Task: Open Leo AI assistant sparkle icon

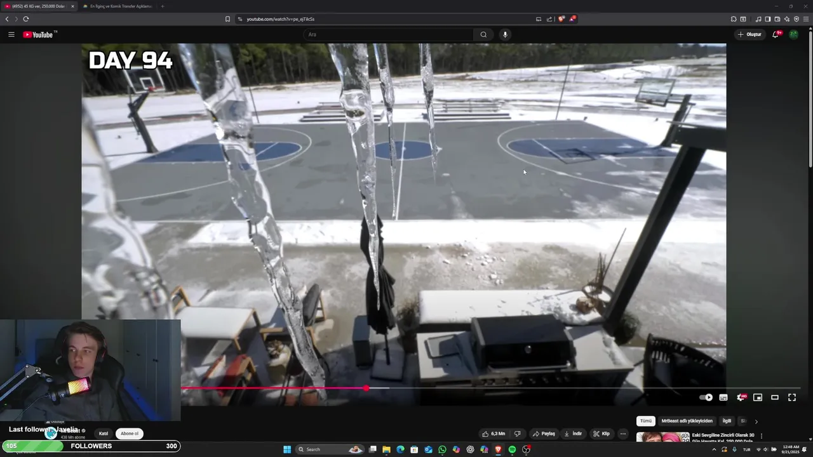Action: pyautogui.click(x=787, y=19)
